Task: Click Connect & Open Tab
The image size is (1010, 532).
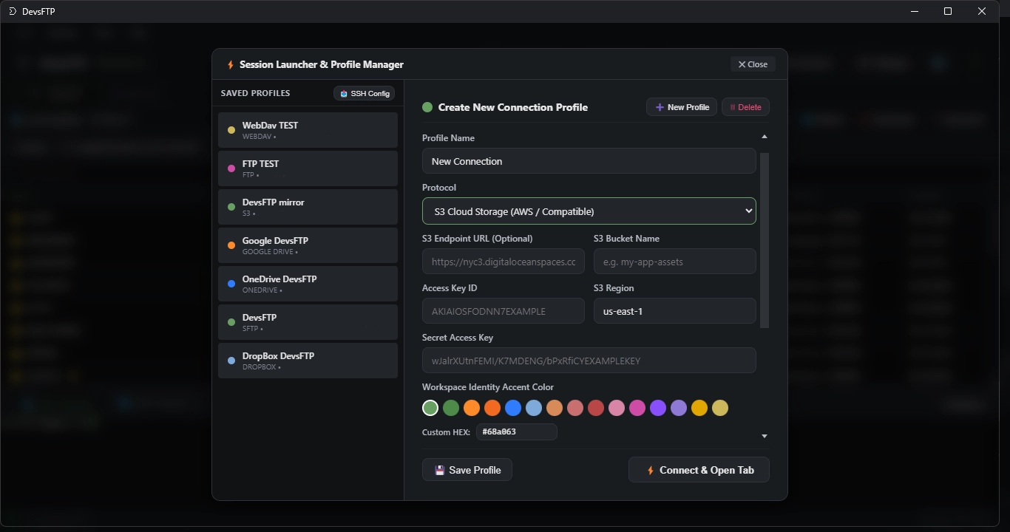Action: [x=699, y=470]
